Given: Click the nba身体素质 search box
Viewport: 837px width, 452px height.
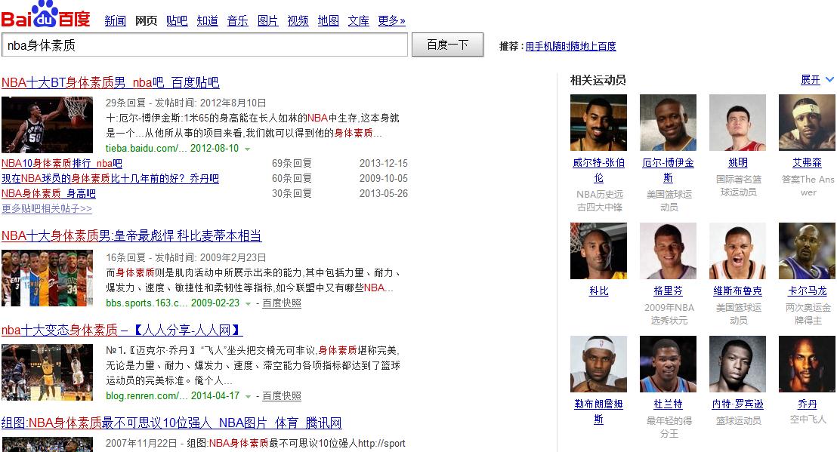Looking at the screenshot, I should click(205, 45).
